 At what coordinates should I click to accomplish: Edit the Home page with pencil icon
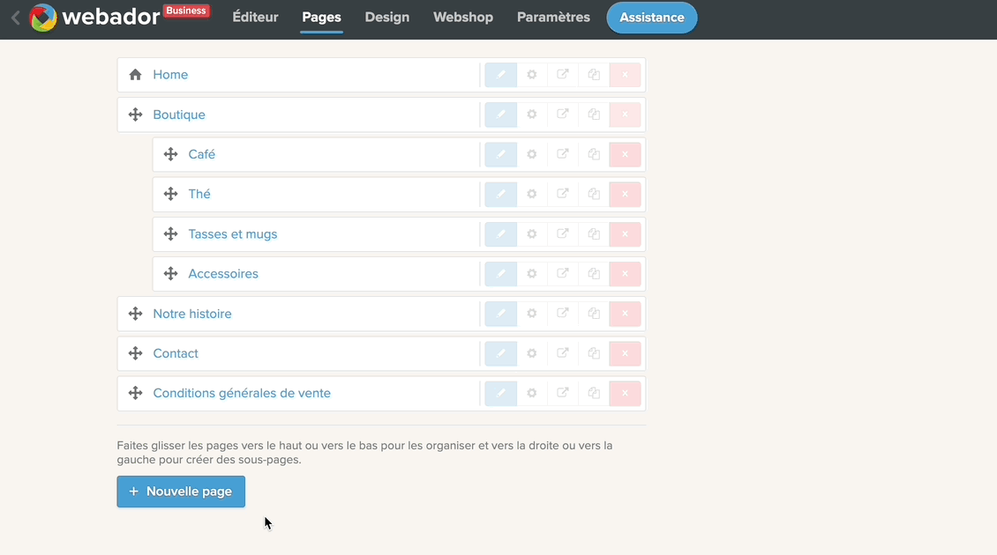tap(501, 75)
